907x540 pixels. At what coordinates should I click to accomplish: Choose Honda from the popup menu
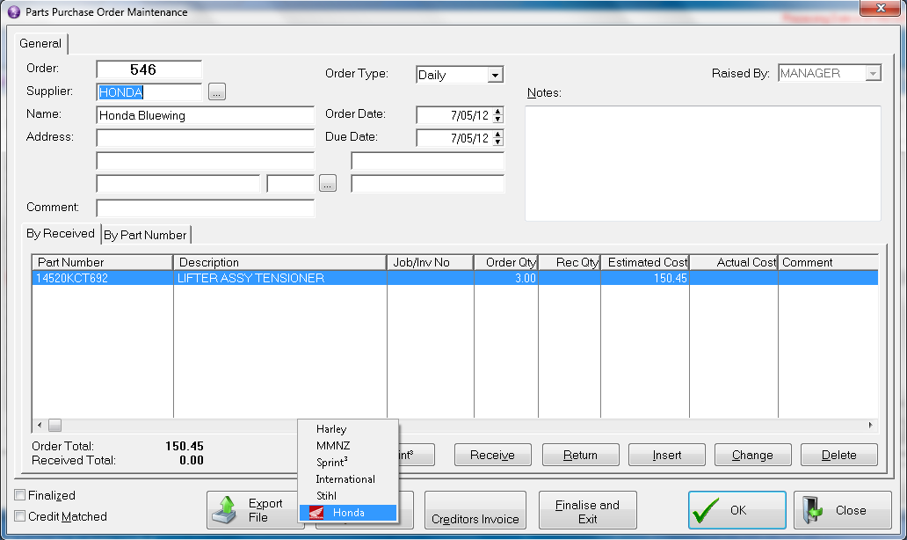(x=348, y=513)
